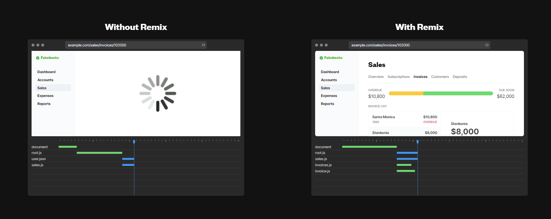Click the green due soon progress segment
The image size is (551, 219).
point(458,93)
